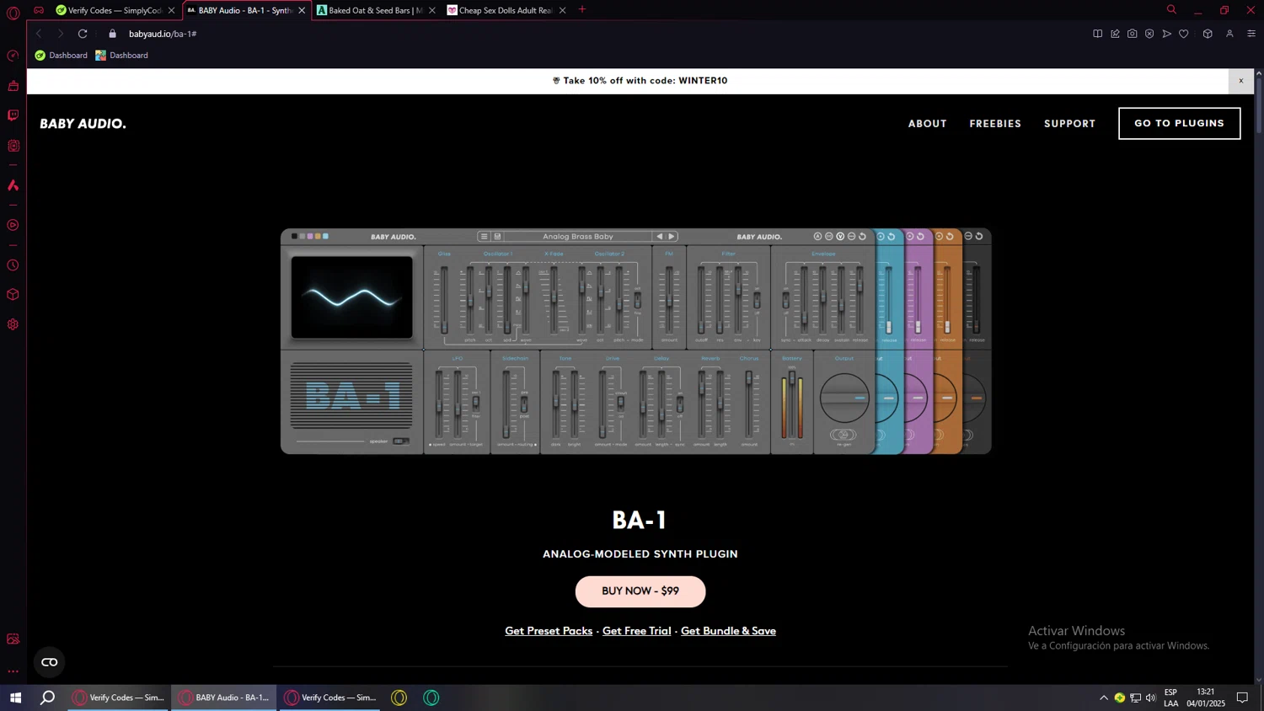Image resolution: width=1264 pixels, height=711 pixels.
Task: Open the Windows Start menu
Action: pyautogui.click(x=15, y=698)
